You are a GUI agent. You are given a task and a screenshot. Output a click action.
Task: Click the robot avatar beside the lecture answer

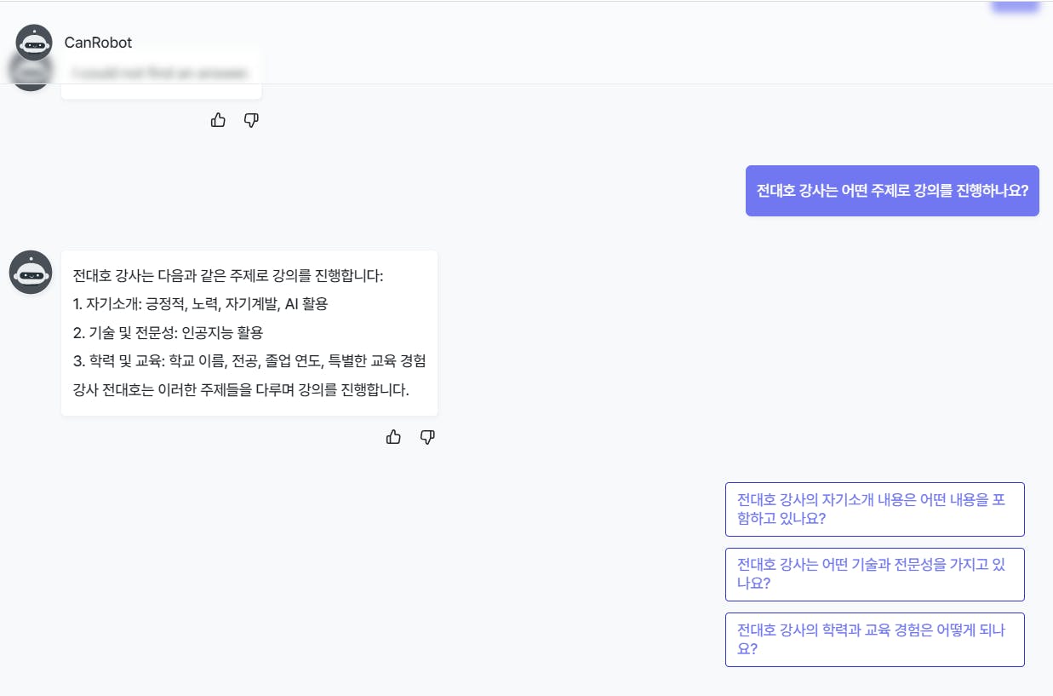(31, 273)
